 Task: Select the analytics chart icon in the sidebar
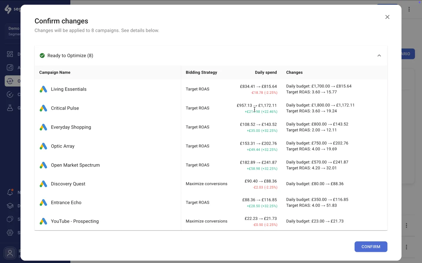coord(10,67)
